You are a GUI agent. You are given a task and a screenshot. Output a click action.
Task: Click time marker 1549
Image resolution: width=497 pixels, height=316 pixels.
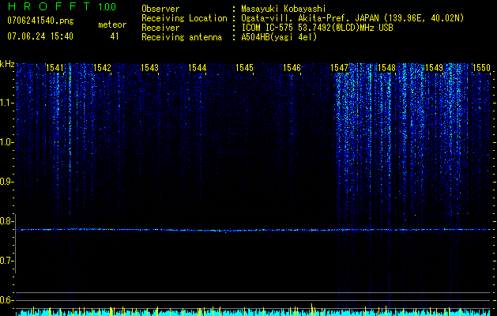pos(435,68)
